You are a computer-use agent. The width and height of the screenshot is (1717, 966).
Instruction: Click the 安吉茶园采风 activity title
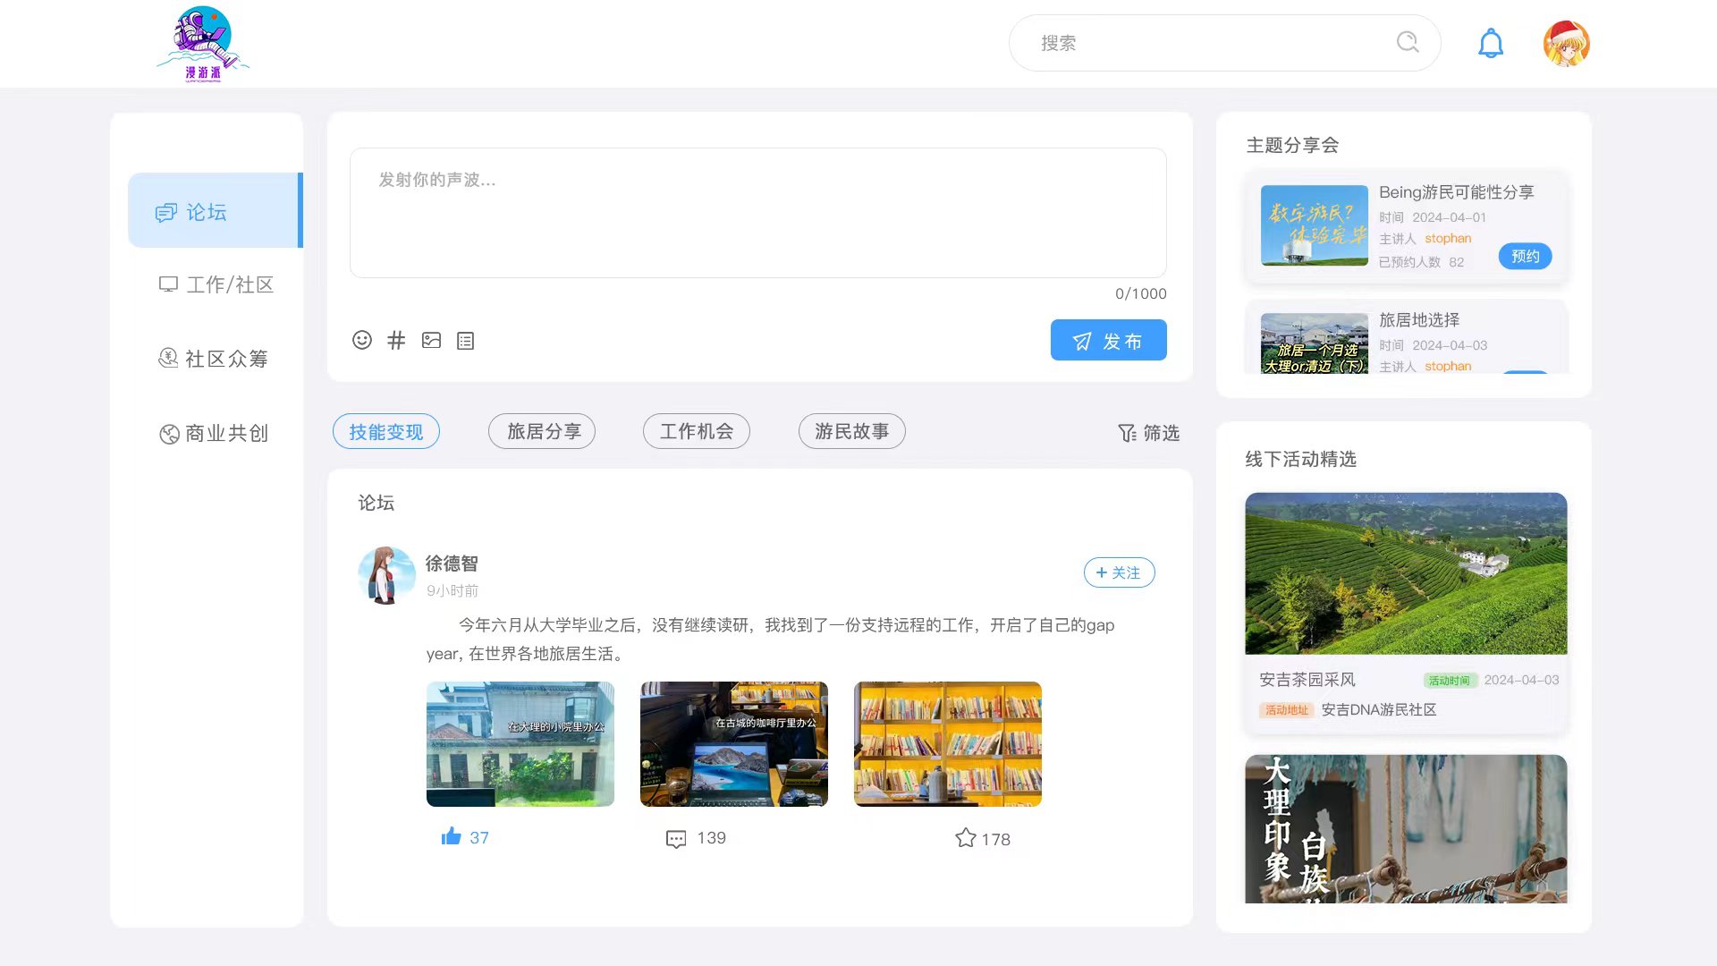point(1307,680)
